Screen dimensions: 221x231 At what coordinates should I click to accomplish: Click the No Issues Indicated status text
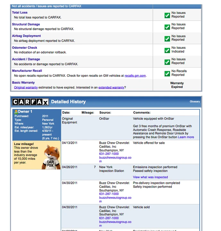[x=178, y=49]
